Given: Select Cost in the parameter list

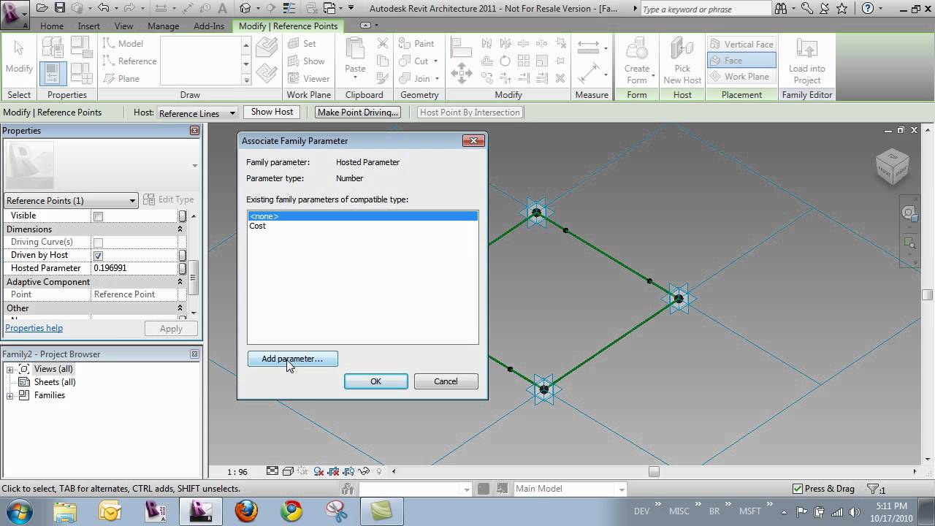Looking at the screenshot, I should [x=258, y=226].
